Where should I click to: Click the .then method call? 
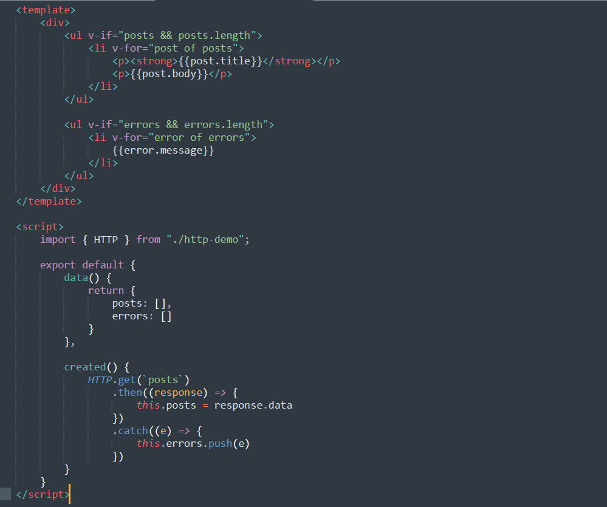128,393
